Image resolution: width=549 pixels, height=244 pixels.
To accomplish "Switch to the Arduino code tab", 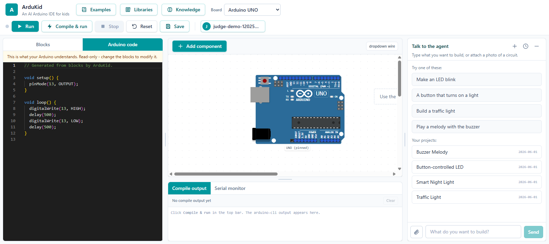I will point(122,44).
